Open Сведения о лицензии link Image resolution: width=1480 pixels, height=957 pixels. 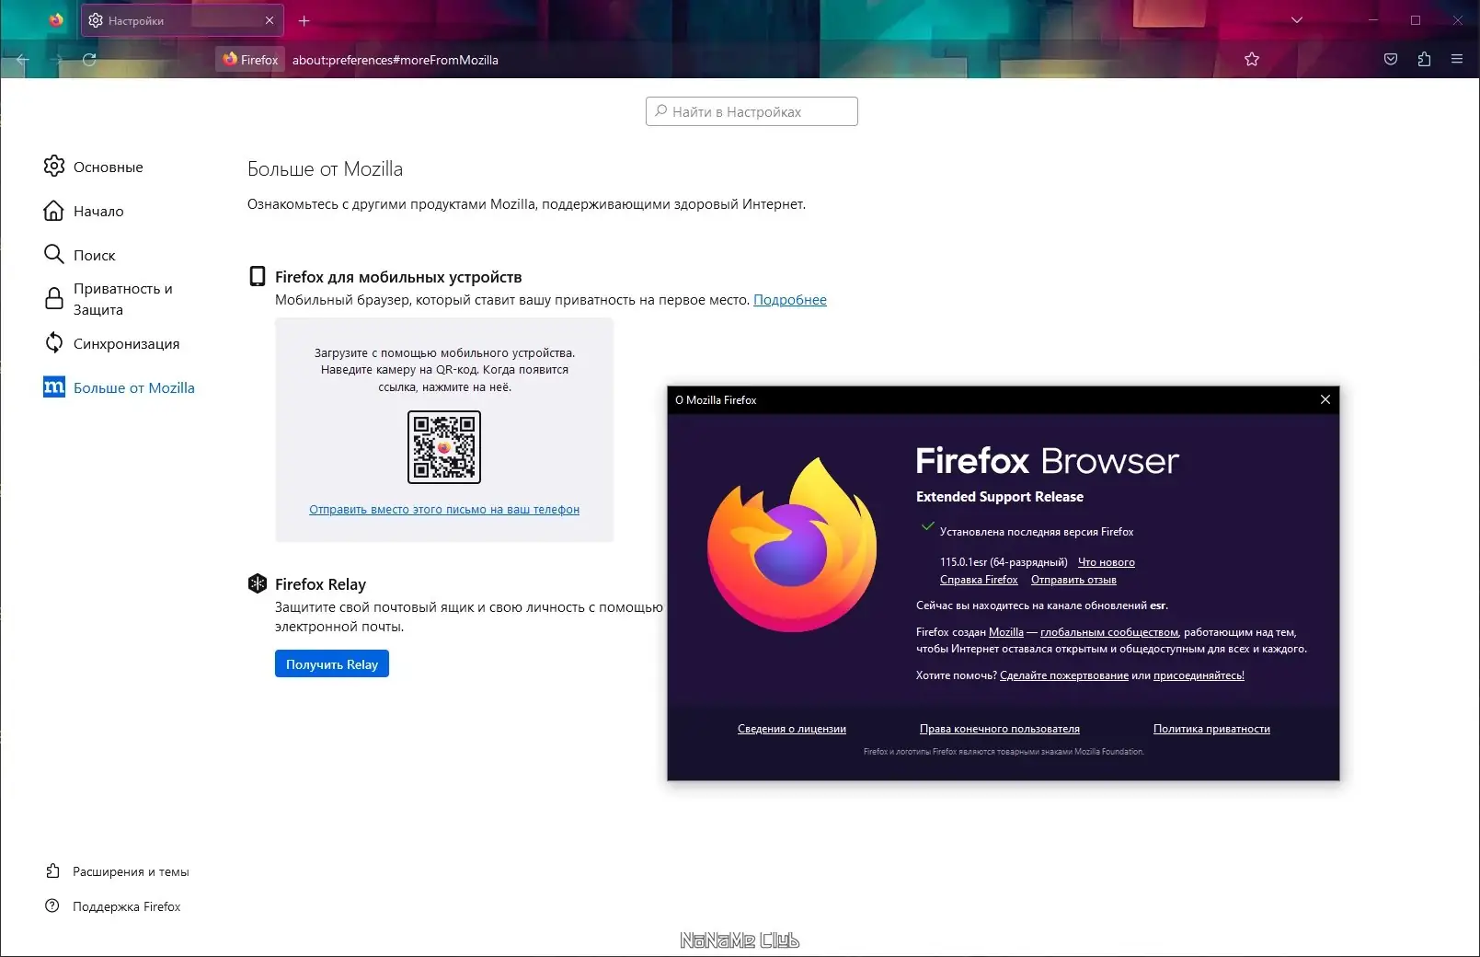click(792, 729)
